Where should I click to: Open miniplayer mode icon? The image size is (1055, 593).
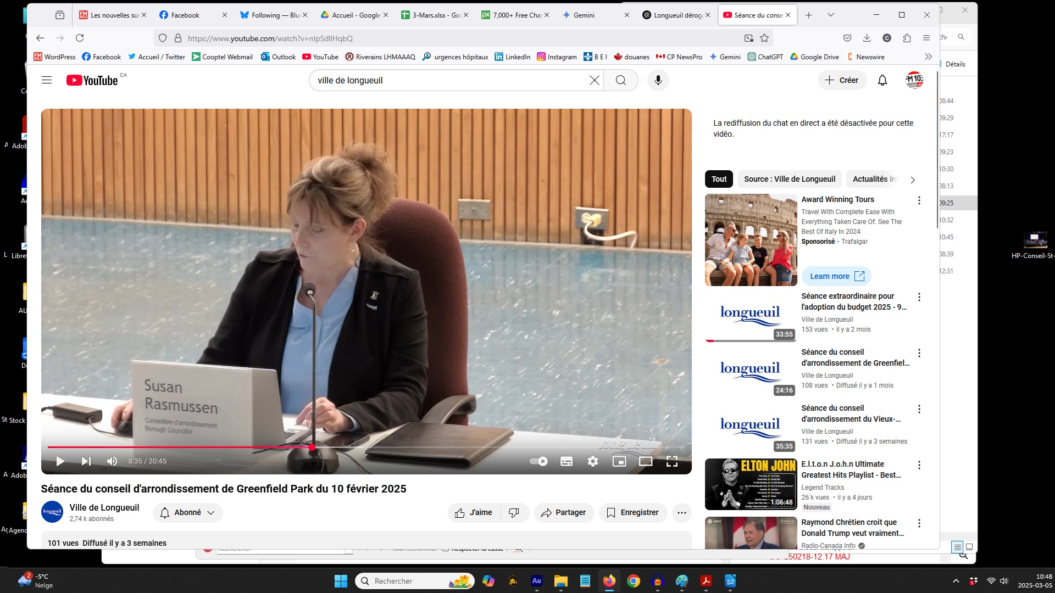[619, 461]
